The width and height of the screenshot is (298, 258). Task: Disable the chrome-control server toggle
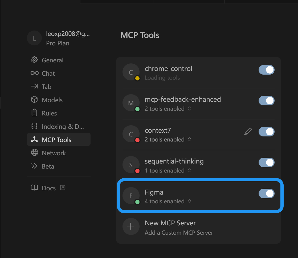[267, 70]
